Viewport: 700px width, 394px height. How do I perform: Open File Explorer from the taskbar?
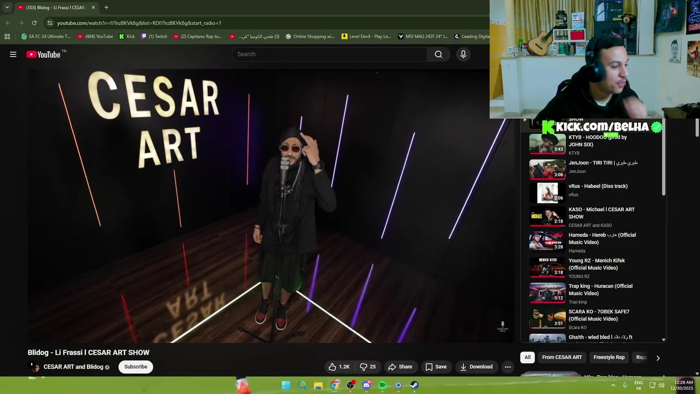[x=318, y=385]
